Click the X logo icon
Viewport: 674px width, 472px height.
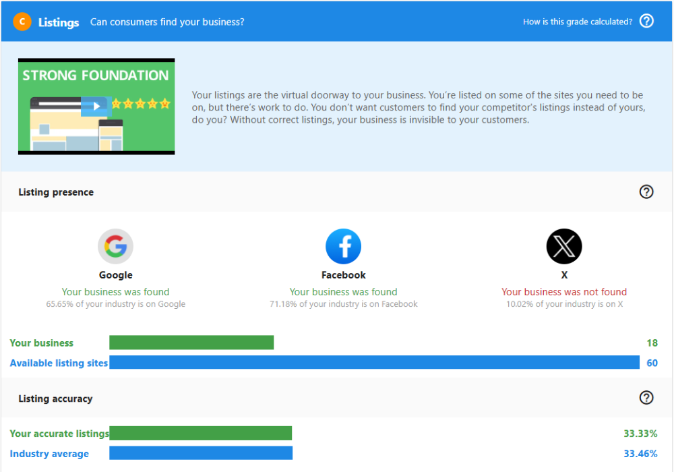click(563, 247)
